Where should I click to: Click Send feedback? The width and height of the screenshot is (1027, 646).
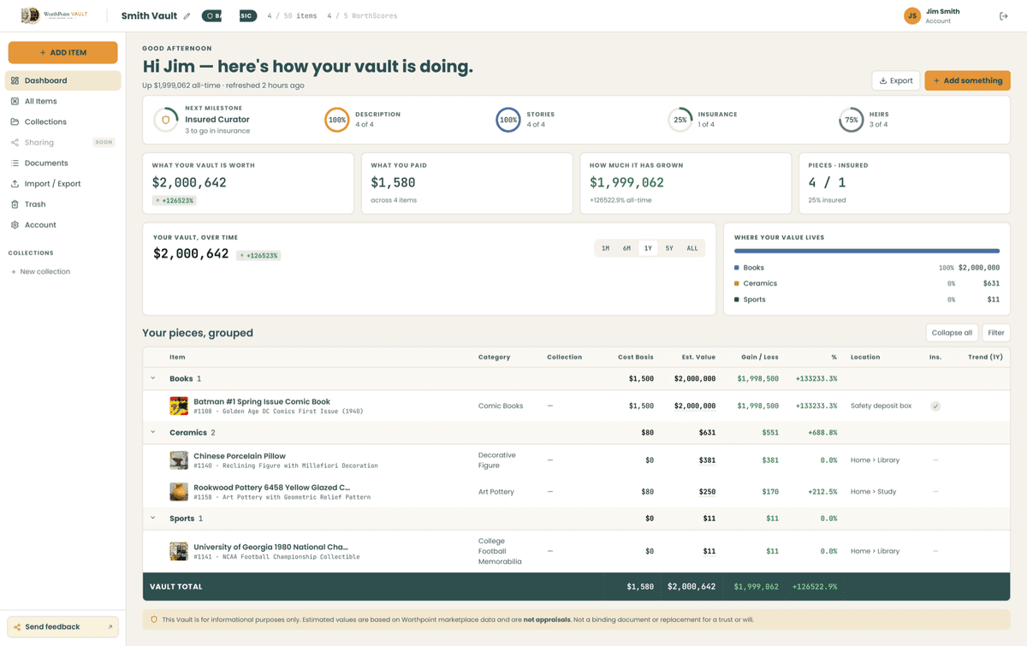63,627
